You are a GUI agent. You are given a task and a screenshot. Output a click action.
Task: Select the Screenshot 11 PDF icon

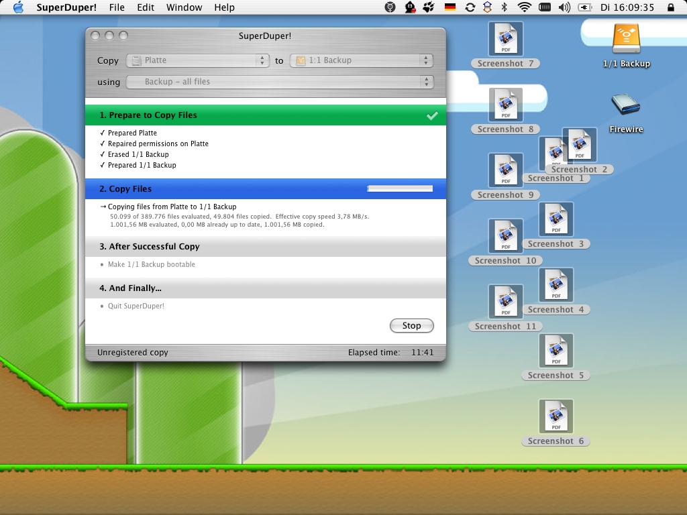tap(506, 302)
